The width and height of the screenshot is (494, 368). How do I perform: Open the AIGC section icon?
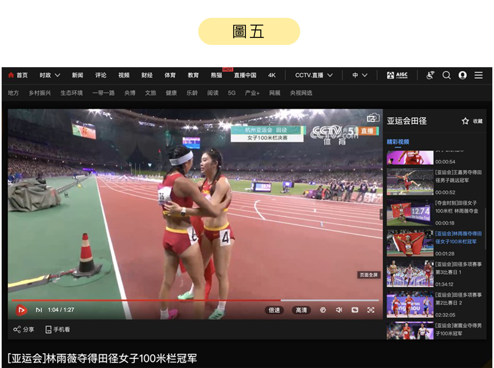click(397, 75)
